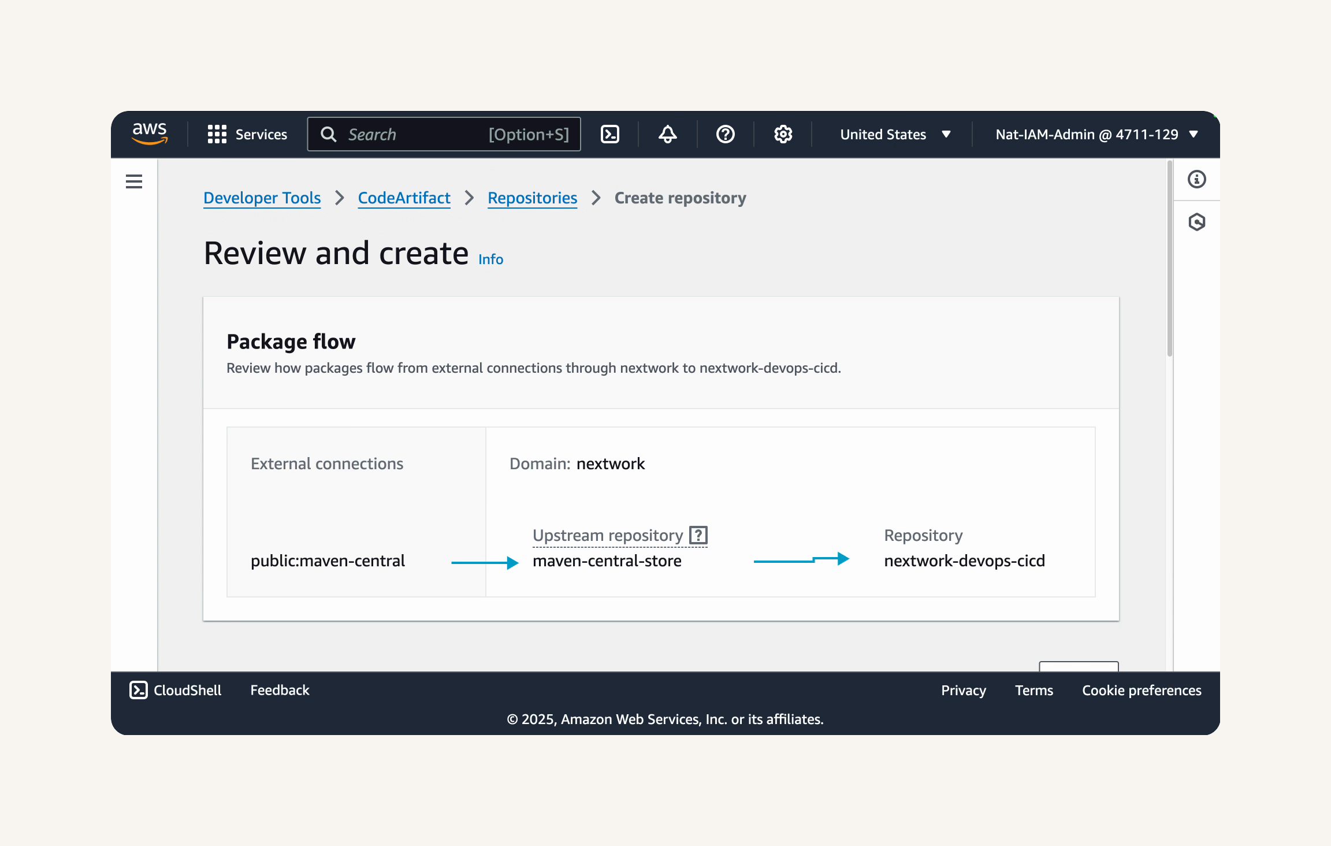The height and width of the screenshot is (846, 1331).
Task: Open the hamburger side navigation menu
Action: point(134,181)
